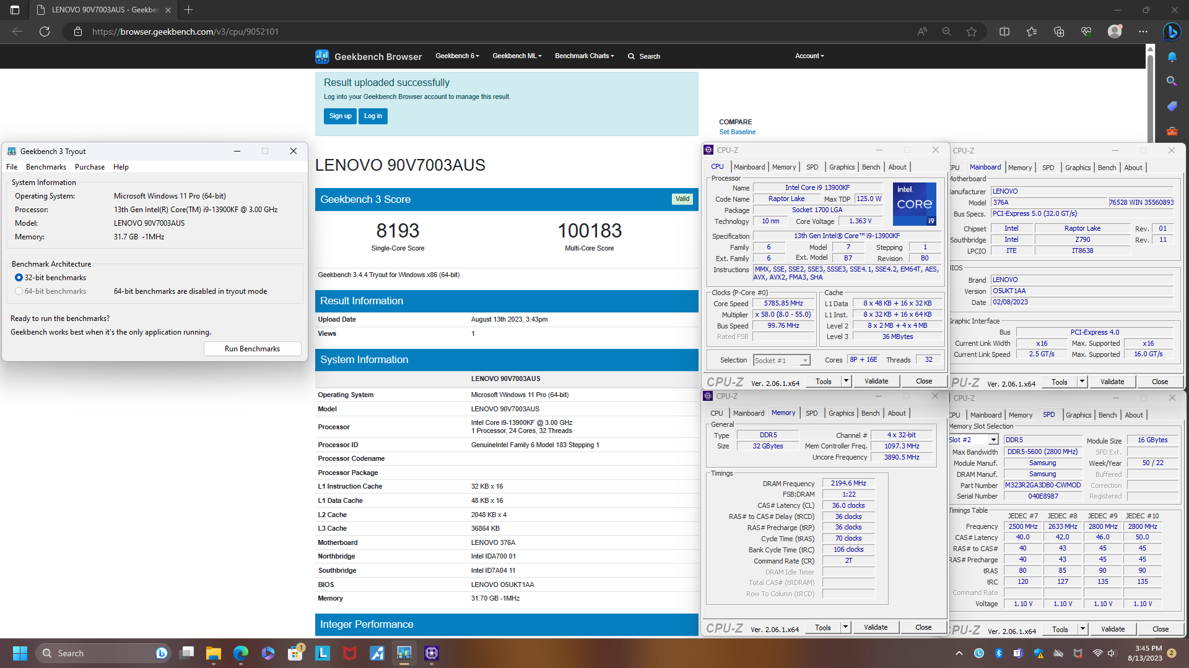Open Tools dropdown arrow in CPU-Z Mainboard window
The image size is (1189, 668).
1082,382
